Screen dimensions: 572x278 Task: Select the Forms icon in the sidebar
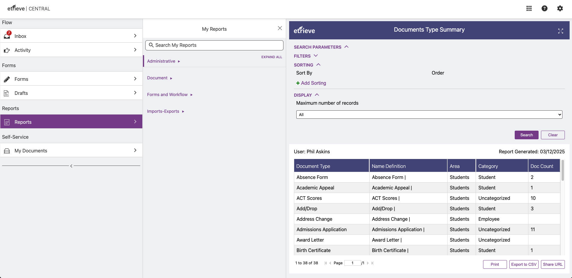coord(7,79)
